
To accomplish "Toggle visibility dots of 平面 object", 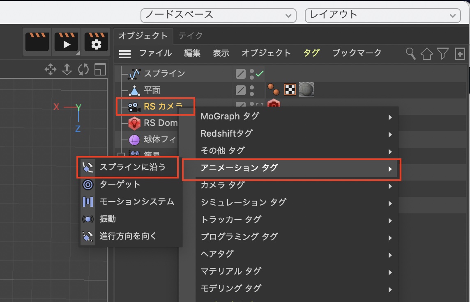I will click(x=252, y=90).
